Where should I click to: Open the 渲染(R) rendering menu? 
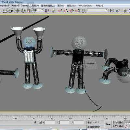pyautogui.click(x=61, y=6)
